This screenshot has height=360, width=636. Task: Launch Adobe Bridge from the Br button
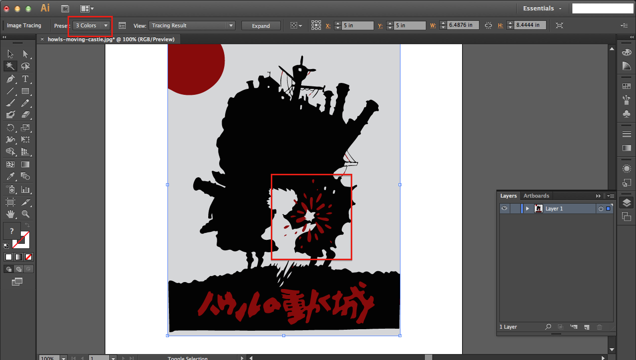pyautogui.click(x=65, y=8)
